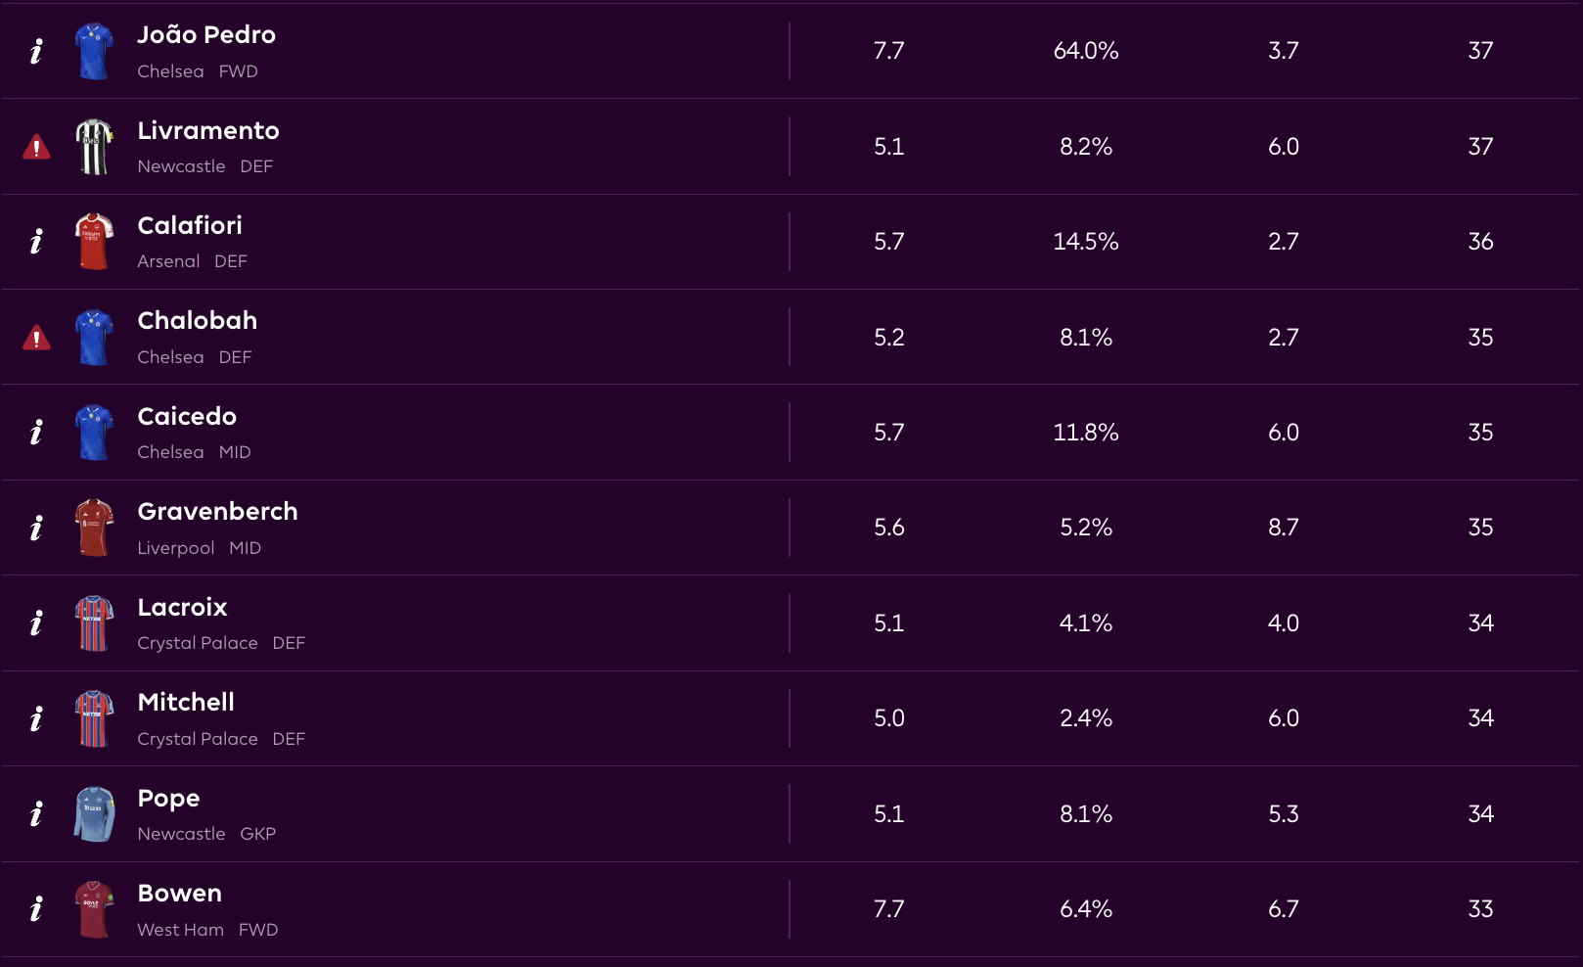Open info icon for Caicedo
This screenshot has height=967, width=1583.
pyautogui.click(x=36, y=433)
